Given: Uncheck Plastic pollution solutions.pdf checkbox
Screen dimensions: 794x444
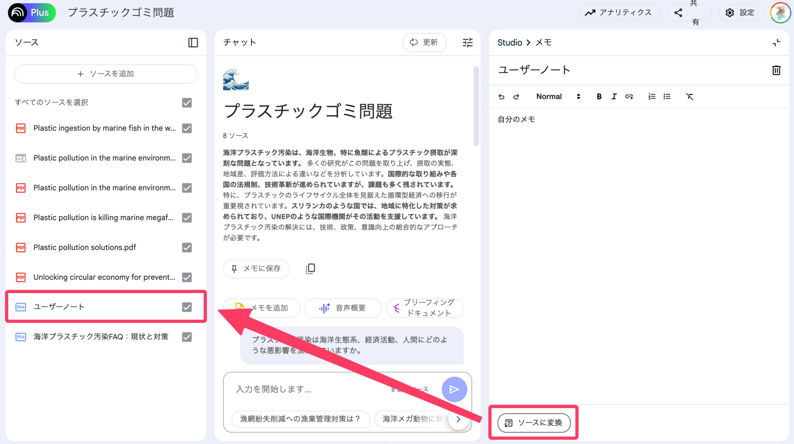Looking at the screenshot, I should (187, 247).
